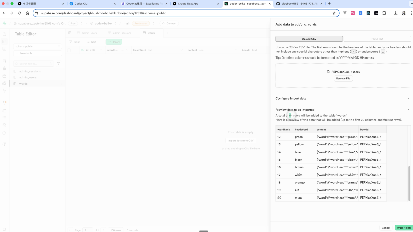Open the browser Extensions puzzle icon

coord(384,13)
